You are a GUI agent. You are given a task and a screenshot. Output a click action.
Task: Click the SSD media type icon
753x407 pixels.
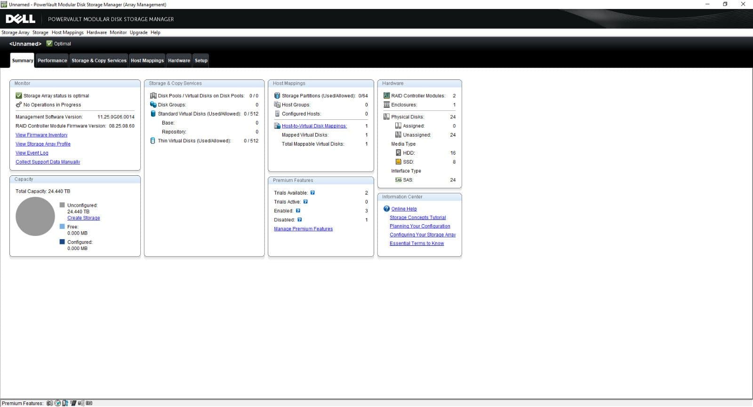[398, 162]
